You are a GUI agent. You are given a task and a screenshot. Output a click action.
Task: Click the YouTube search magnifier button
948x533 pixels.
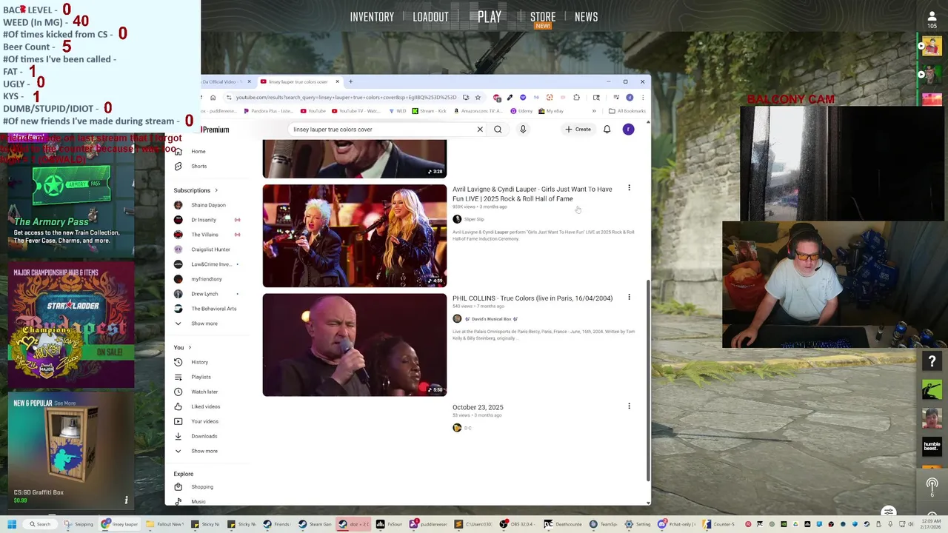coord(498,130)
